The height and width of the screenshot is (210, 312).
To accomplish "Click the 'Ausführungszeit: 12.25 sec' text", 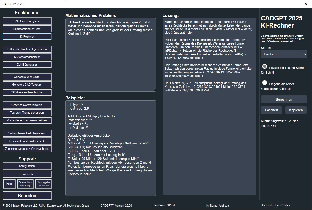I will pos(280,121).
